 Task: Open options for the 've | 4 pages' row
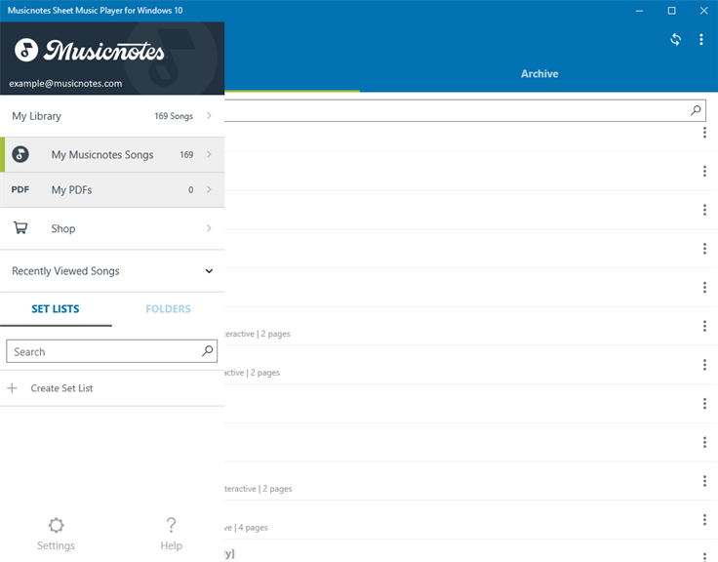pyautogui.click(x=704, y=520)
